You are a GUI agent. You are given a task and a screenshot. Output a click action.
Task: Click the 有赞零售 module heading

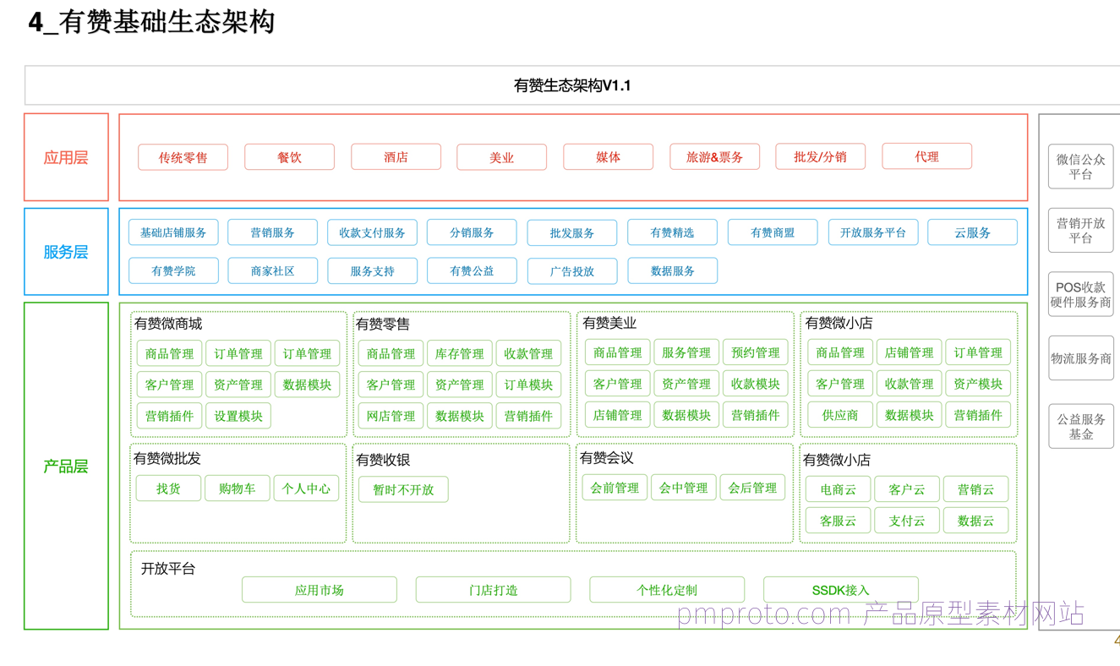[383, 325]
